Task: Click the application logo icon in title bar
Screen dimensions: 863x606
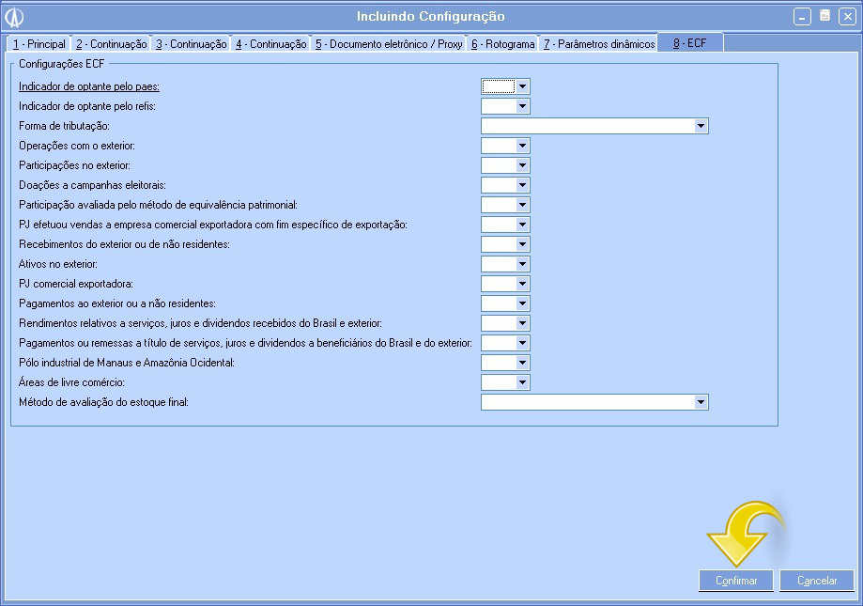Action: [x=14, y=17]
